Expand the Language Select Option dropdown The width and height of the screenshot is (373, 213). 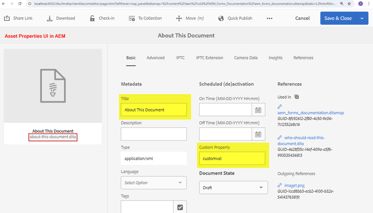154,183
